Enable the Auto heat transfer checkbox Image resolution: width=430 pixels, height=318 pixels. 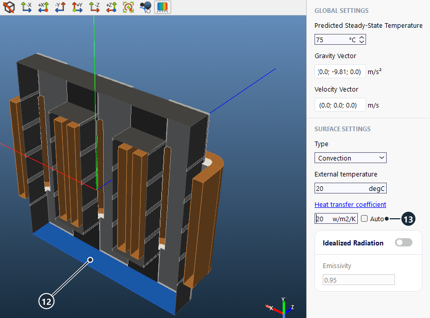coord(364,218)
